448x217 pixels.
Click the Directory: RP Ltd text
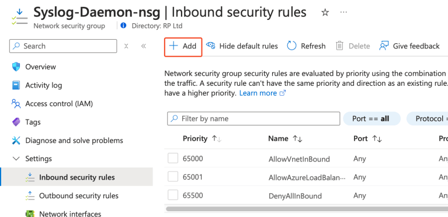coord(157,26)
